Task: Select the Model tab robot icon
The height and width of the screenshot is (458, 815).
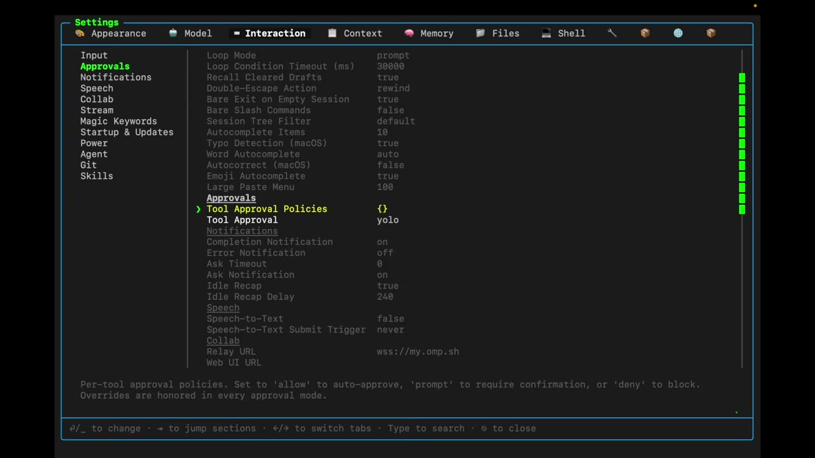Action: tap(173, 33)
